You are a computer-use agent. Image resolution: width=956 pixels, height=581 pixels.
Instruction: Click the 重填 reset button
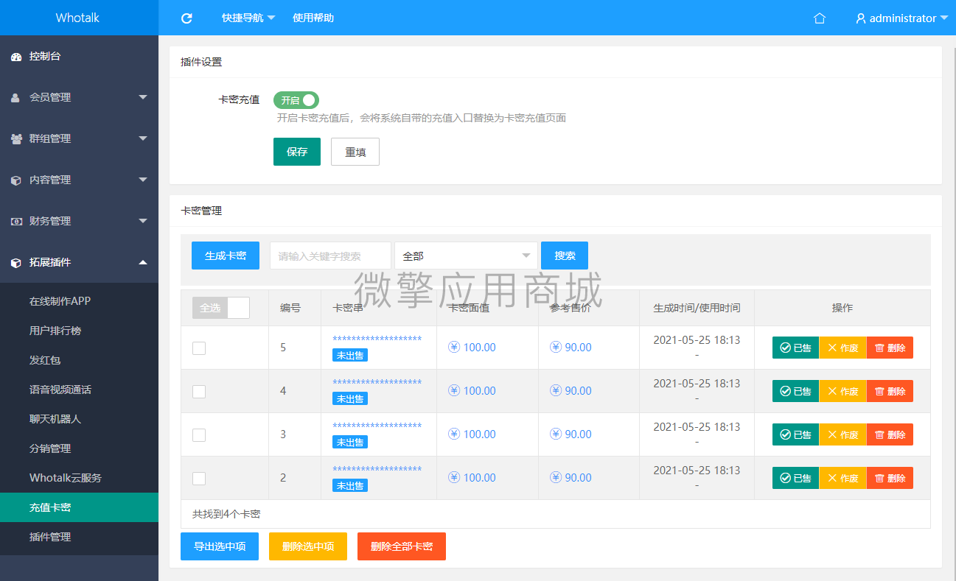tap(355, 152)
